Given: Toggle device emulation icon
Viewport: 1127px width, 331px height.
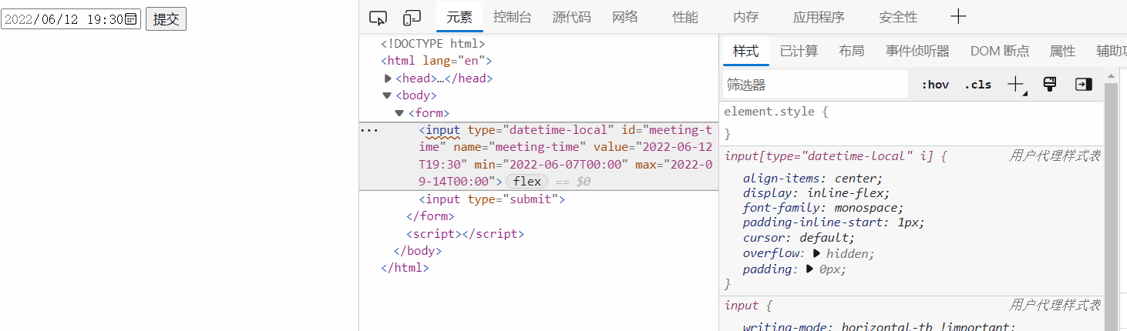Looking at the screenshot, I should tap(412, 18).
